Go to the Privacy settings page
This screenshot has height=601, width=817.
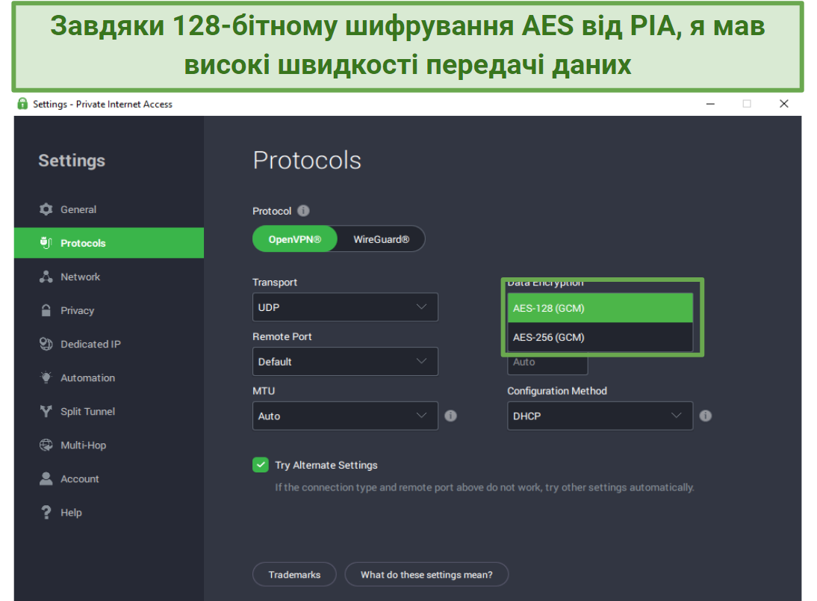click(109, 310)
